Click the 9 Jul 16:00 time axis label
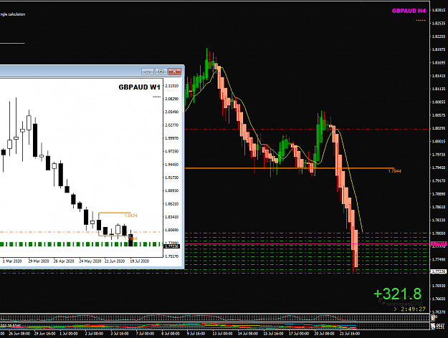Screen dimensions: 448x338 [x=196, y=334]
